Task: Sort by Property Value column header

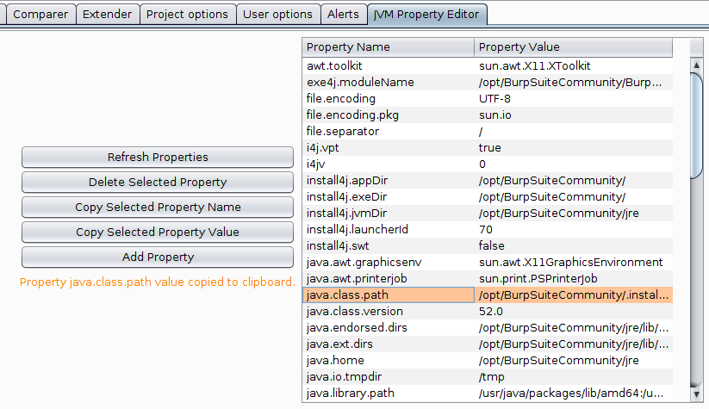Action: [574, 47]
